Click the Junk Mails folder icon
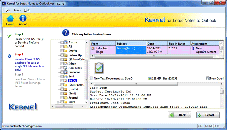This screenshot has height=130, width=227. (65, 68)
